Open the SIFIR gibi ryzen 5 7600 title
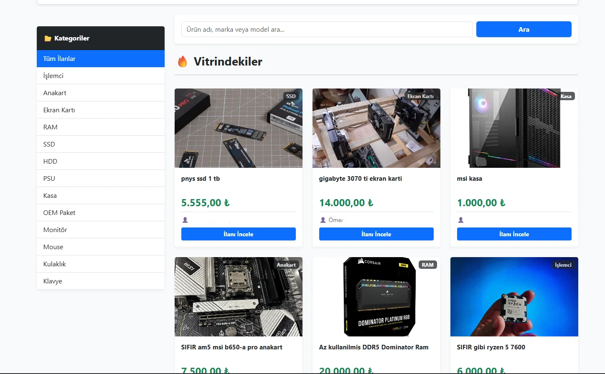Screen dimensions: 605x374 pyautogui.click(x=491, y=347)
